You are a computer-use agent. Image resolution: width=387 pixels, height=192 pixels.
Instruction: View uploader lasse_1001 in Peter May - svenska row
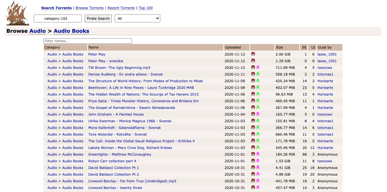[327, 61]
